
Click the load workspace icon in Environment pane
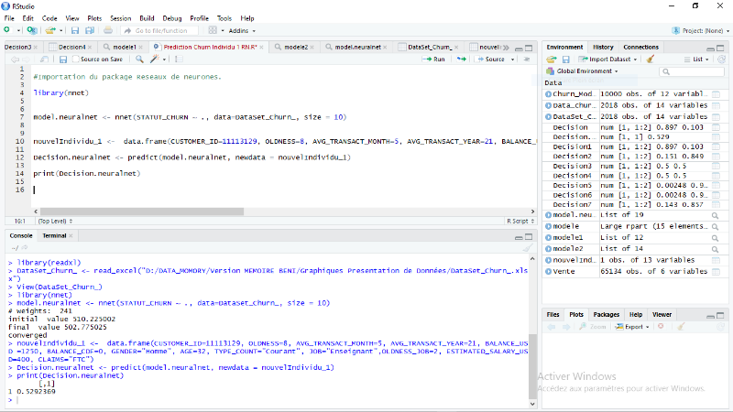point(552,59)
